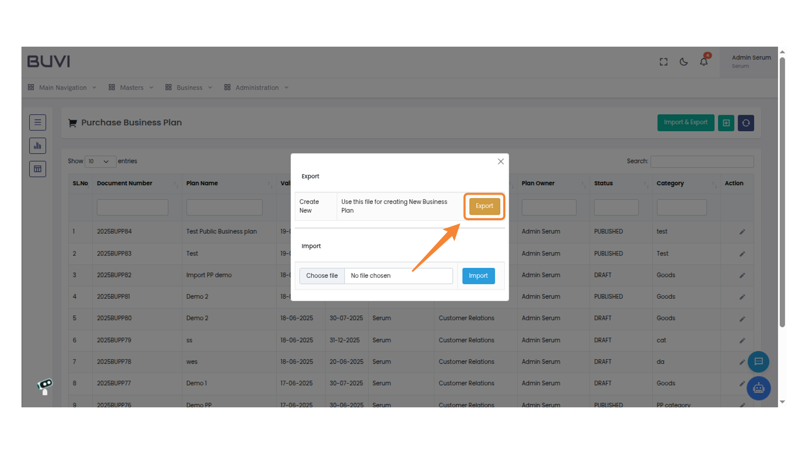The image size is (808, 454).
Task: Open the chat bubble floating icon
Action: point(758,362)
